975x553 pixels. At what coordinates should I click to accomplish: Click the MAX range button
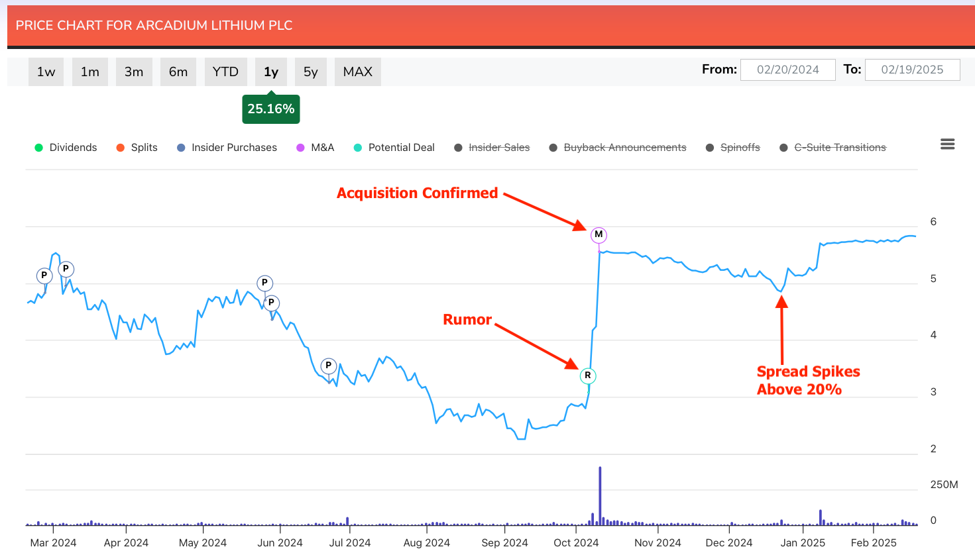357,72
